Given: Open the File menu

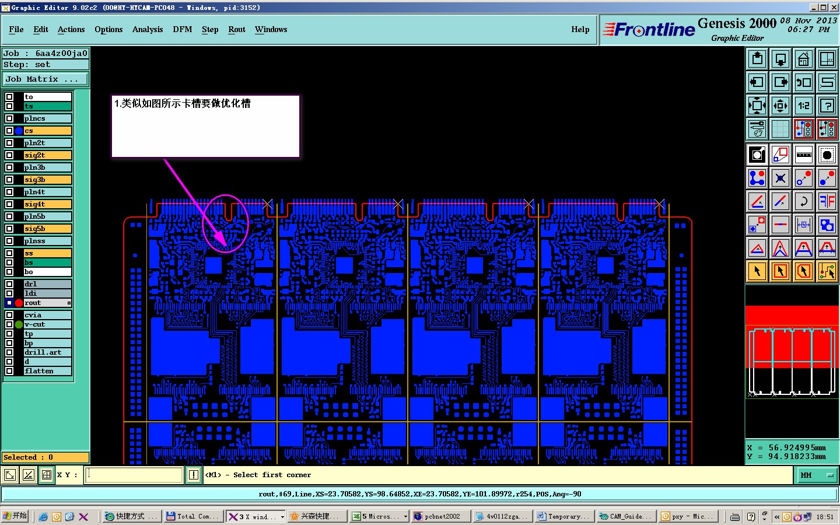Looking at the screenshot, I should [x=16, y=29].
